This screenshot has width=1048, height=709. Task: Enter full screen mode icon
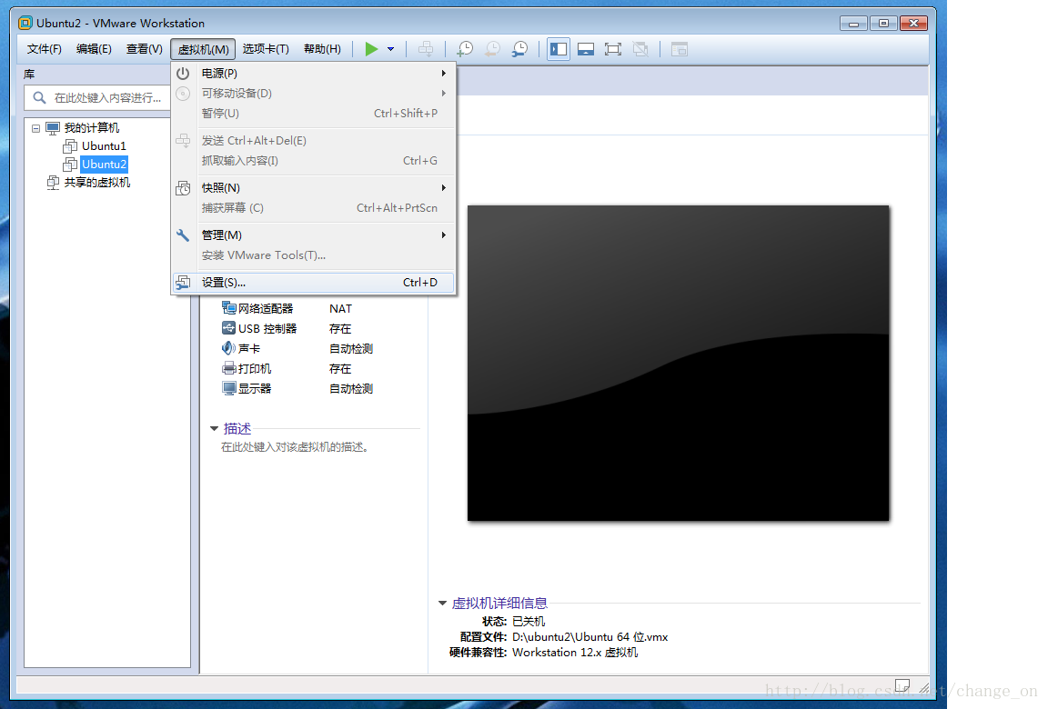pyautogui.click(x=613, y=49)
